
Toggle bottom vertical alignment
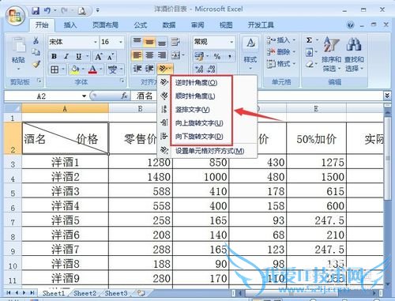tap(162, 41)
